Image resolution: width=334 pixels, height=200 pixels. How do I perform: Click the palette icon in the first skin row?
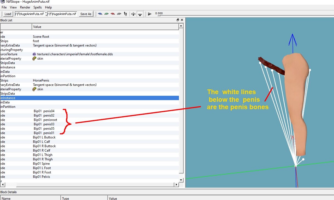pos(34,59)
